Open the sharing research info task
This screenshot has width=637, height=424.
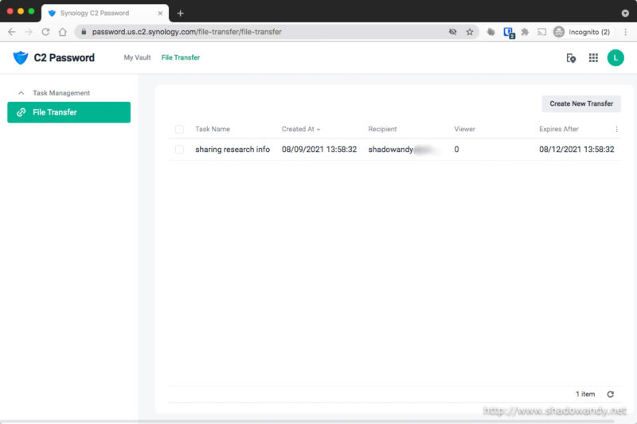[x=233, y=150]
